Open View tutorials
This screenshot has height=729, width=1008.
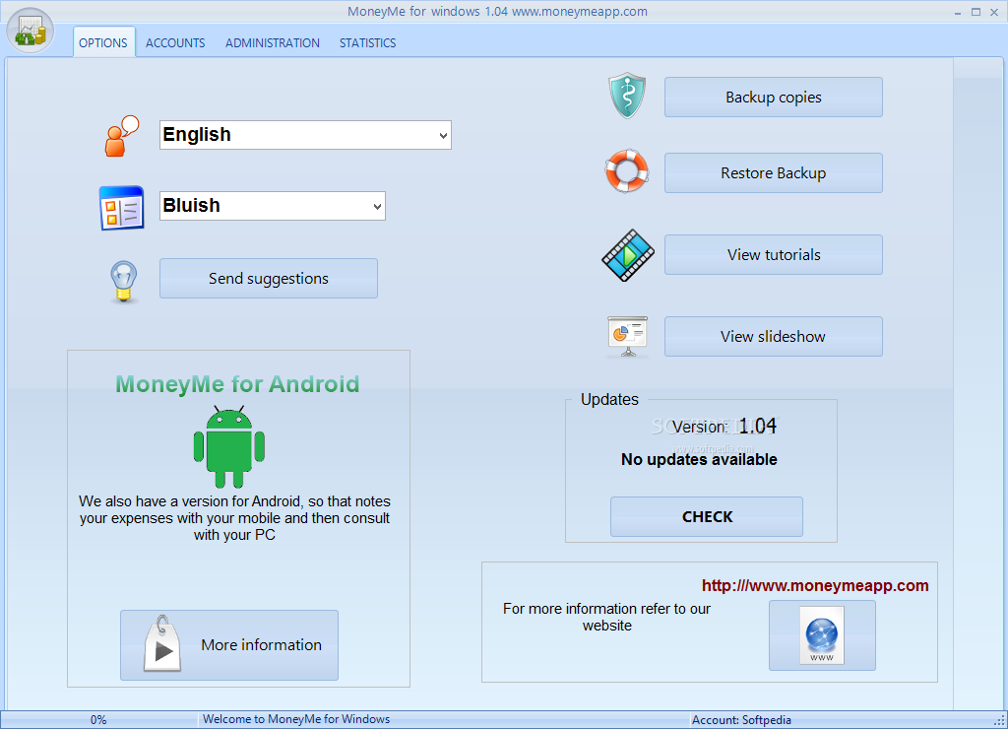tap(774, 255)
